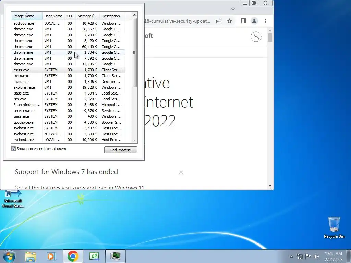This screenshot has height=263, width=351.
Task: Select chrome.exe using 56,052 K memory
Action: coord(68,29)
